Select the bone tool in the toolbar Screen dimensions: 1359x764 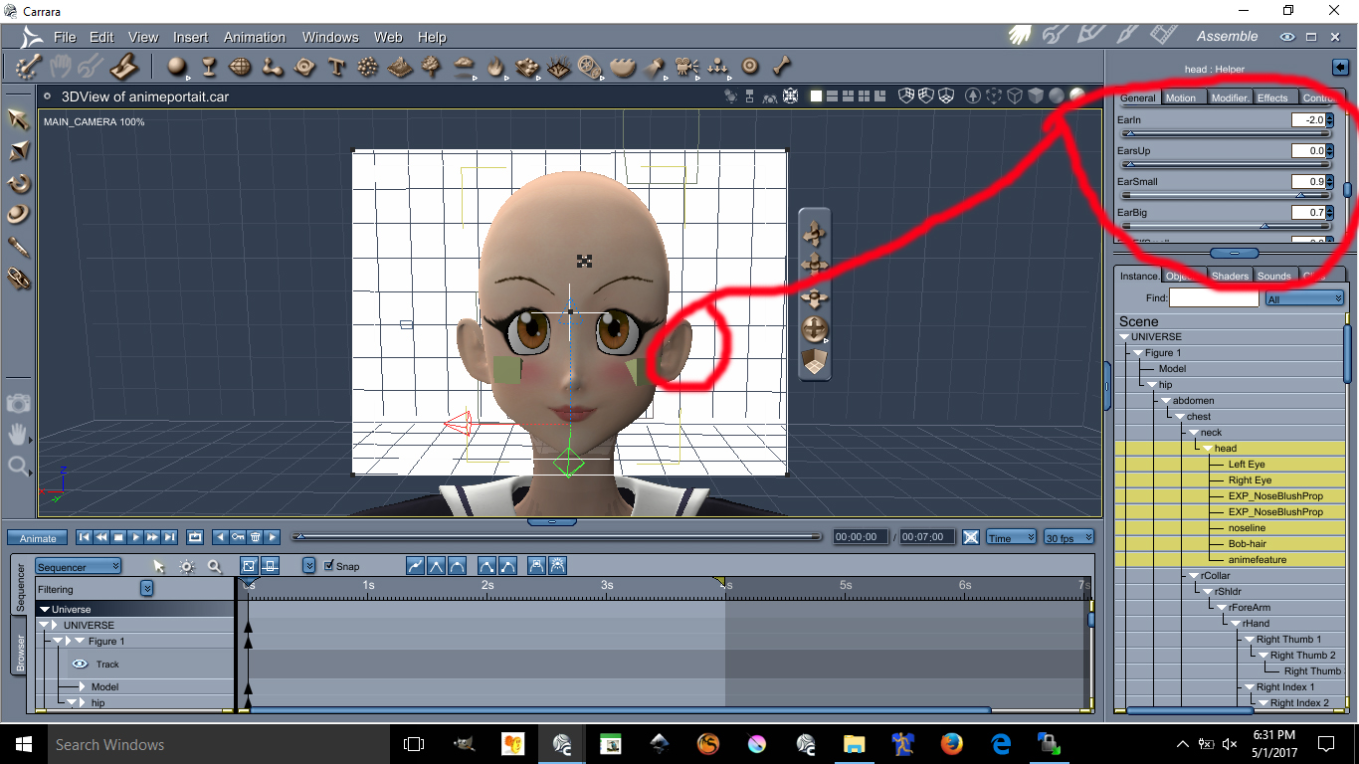tap(783, 67)
